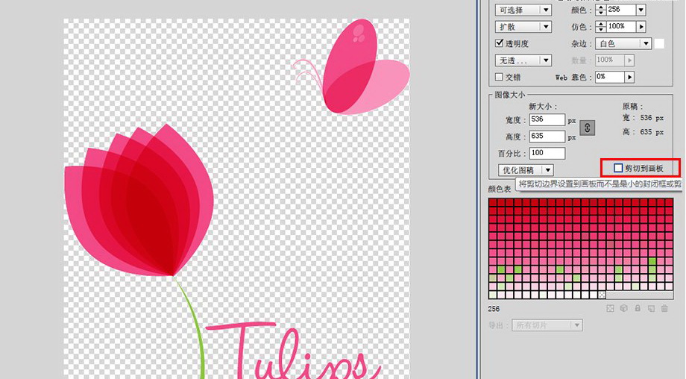Select the transparent swatch in the color table
Screen dimensions: 686x379
(602, 295)
